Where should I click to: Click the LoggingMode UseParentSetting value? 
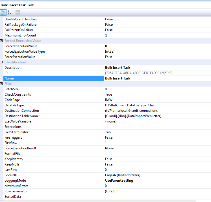click(119, 180)
